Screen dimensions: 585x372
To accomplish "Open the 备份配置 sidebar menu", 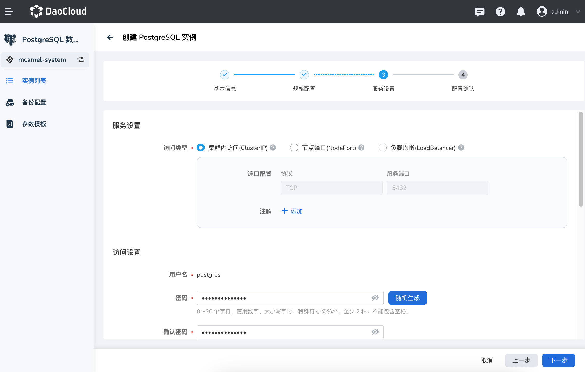I will pos(34,102).
